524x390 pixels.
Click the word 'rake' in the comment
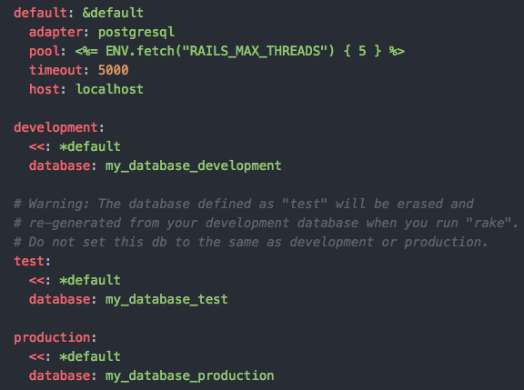489,223
